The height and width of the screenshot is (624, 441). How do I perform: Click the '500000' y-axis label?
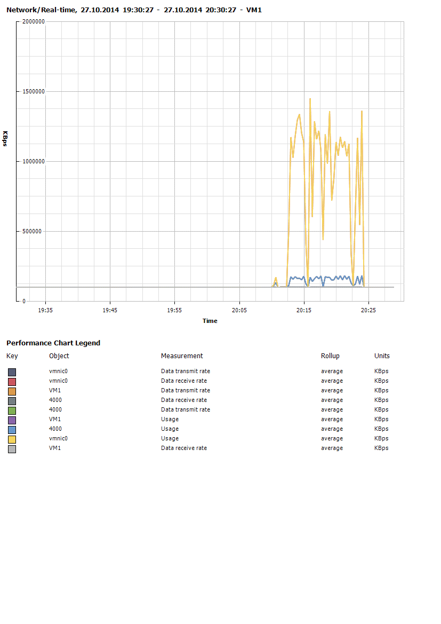pos(32,231)
